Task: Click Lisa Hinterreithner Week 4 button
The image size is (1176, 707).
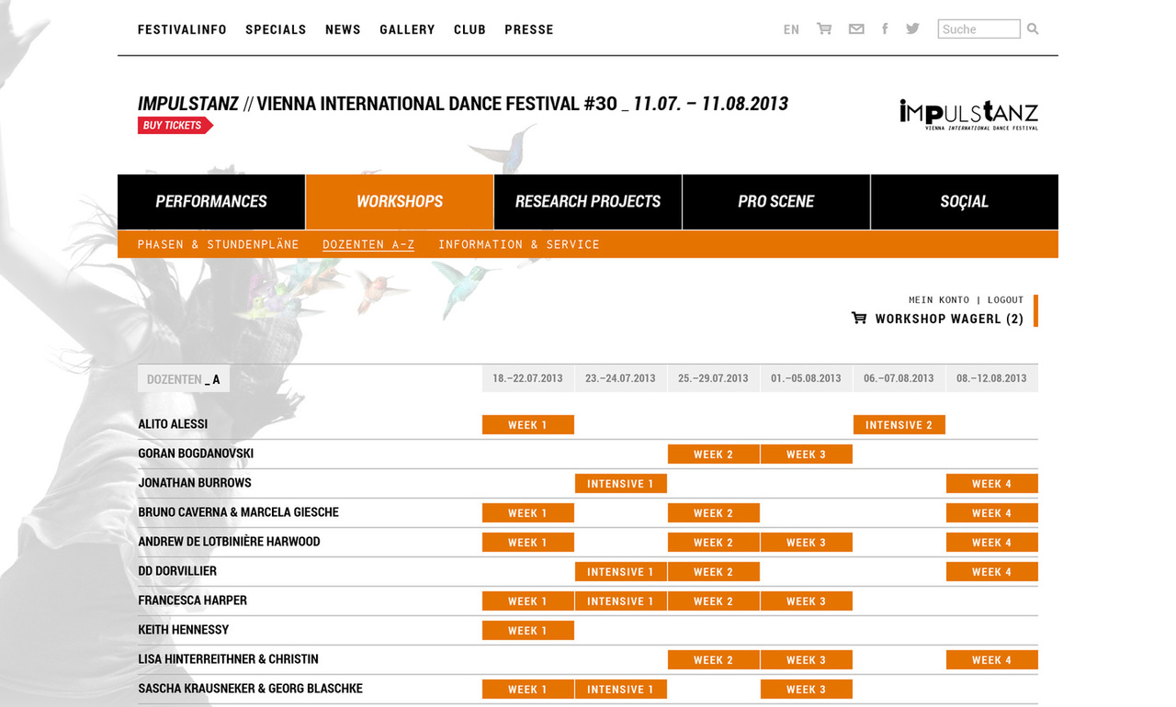Action: point(991,660)
